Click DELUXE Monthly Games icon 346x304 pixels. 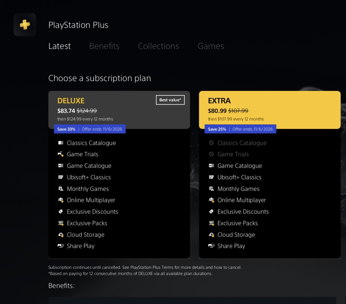click(x=61, y=189)
